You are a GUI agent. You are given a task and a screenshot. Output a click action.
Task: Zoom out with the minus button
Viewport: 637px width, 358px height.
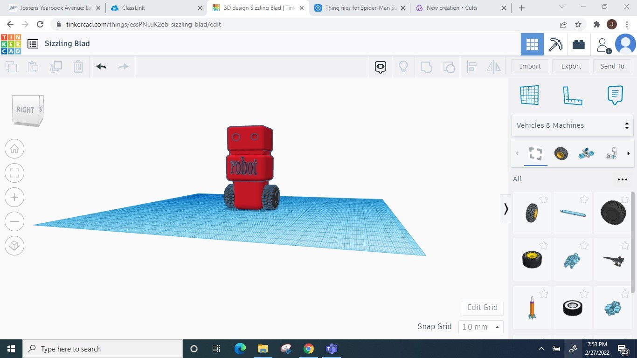(x=14, y=221)
